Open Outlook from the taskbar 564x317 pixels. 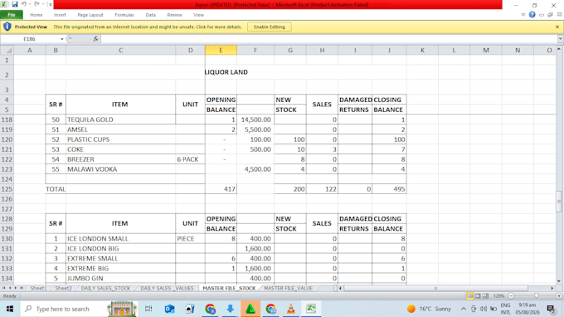[169, 309]
